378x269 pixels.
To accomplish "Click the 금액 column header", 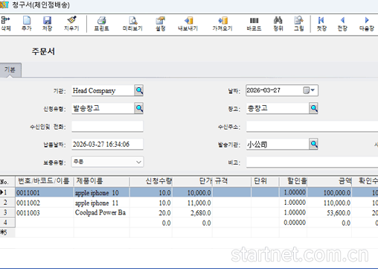I will click(330, 181).
